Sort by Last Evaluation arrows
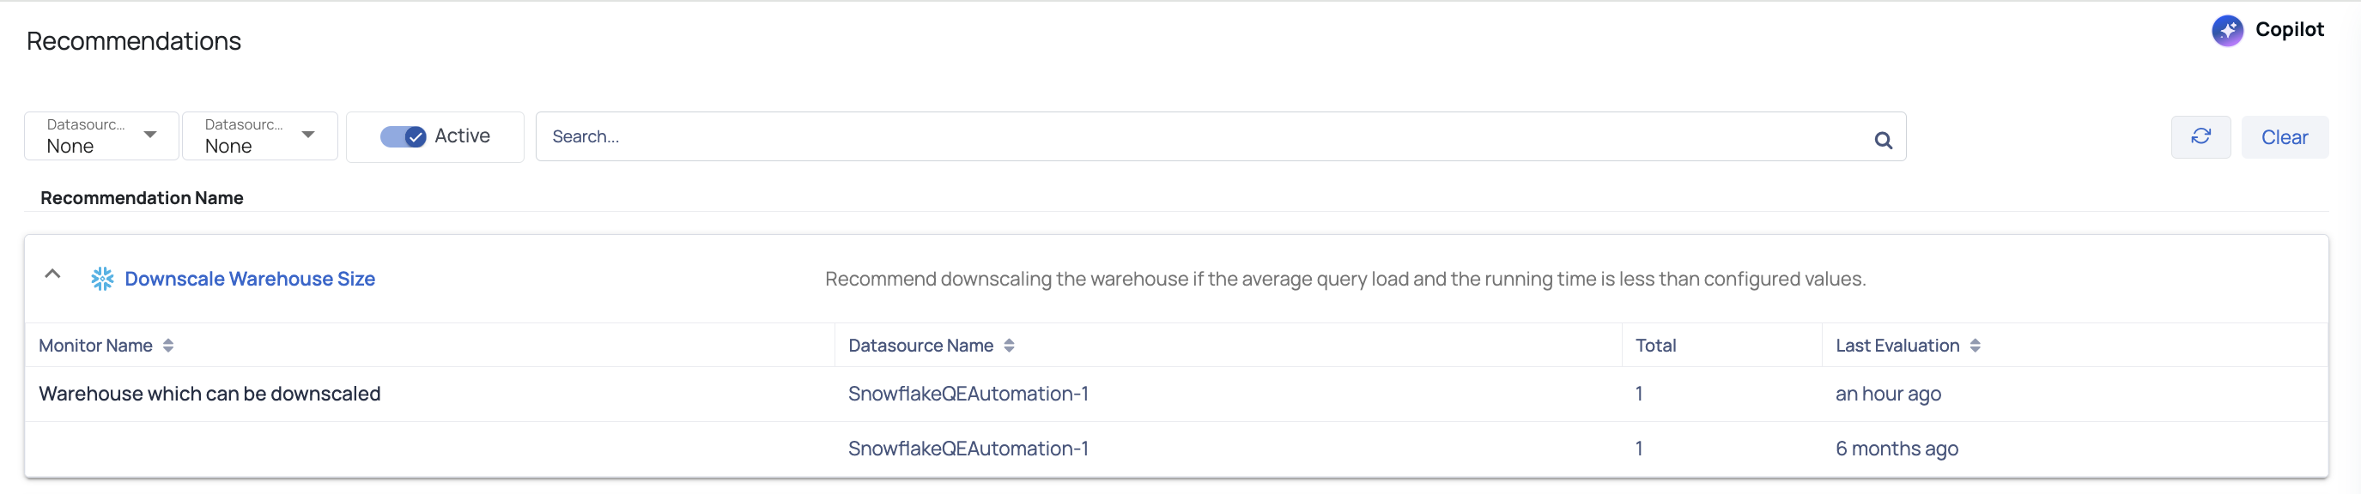The image size is (2361, 494). tap(1974, 345)
